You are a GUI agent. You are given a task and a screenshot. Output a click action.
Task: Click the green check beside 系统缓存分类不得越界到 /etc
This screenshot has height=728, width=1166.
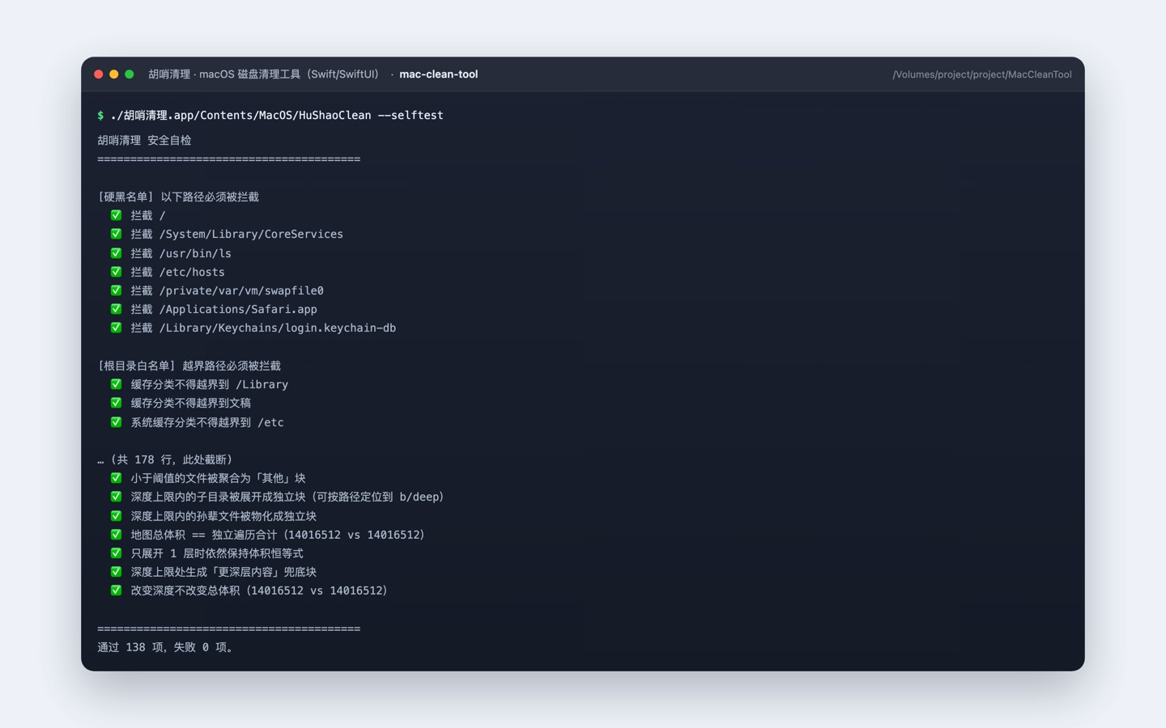(116, 422)
